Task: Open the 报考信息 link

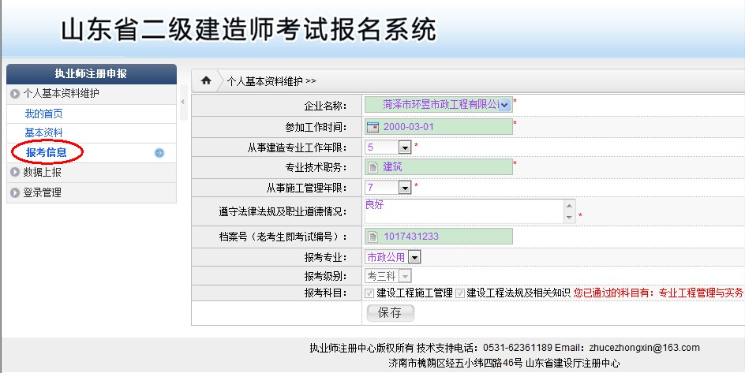Action: click(x=46, y=152)
